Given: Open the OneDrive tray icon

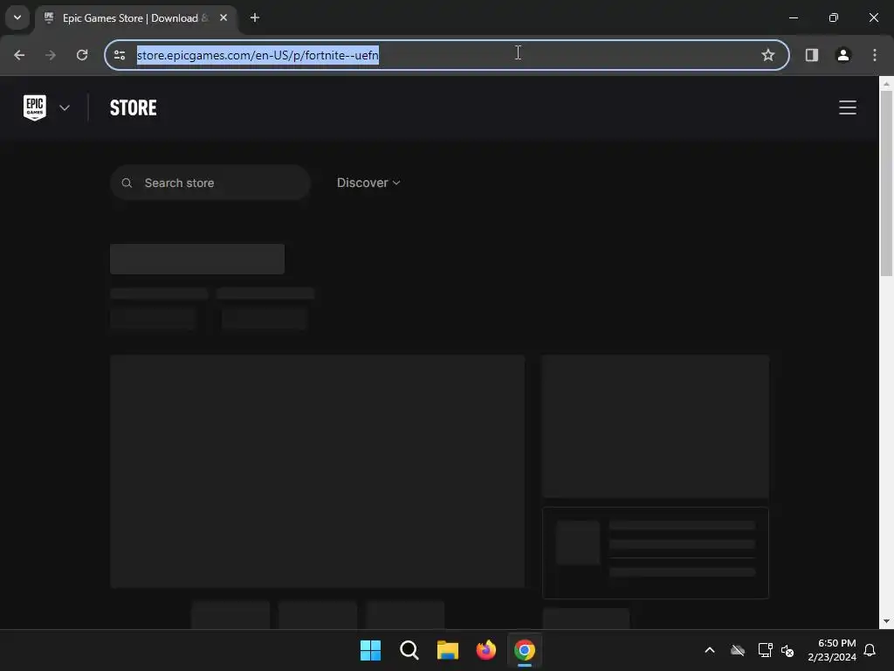Looking at the screenshot, I should coord(738,650).
